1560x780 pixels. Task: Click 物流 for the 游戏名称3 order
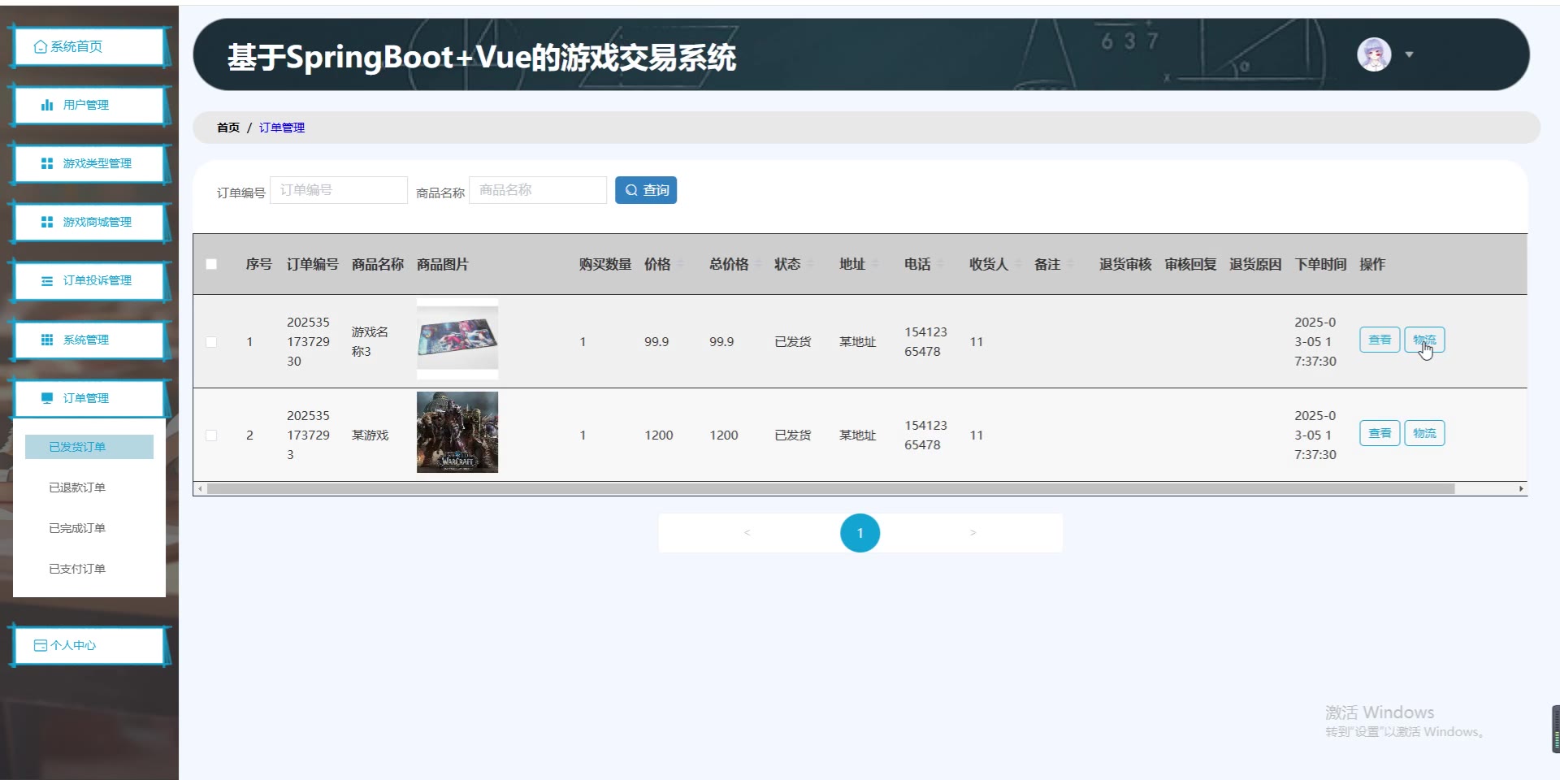[x=1424, y=340]
